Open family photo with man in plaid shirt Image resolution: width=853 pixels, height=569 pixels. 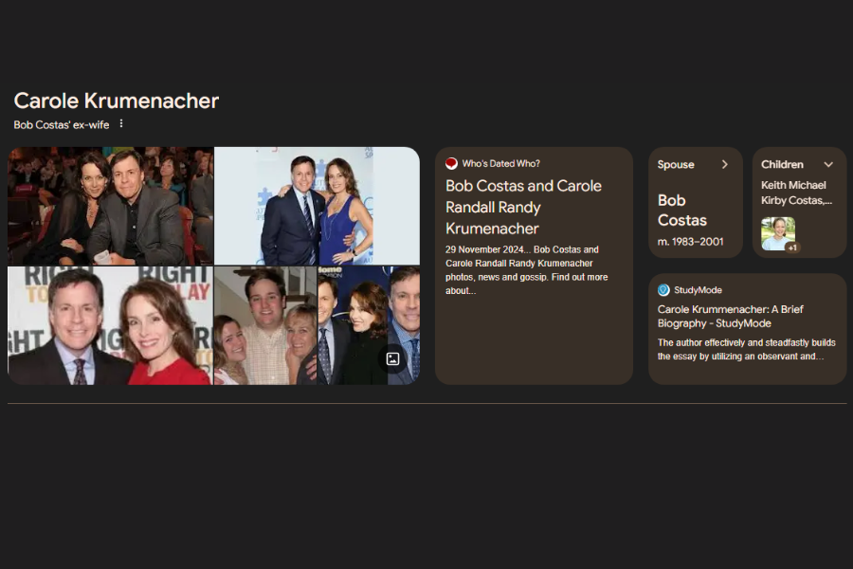pos(265,325)
